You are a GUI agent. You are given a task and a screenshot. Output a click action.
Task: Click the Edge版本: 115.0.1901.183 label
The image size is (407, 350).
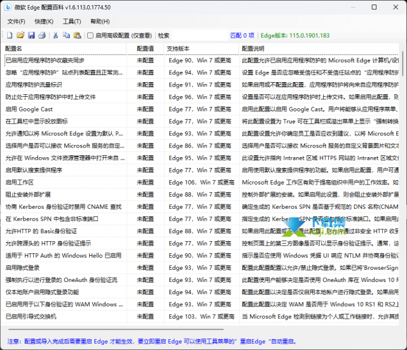tap(295, 36)
